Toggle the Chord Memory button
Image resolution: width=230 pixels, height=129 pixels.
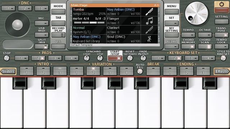pyautogui.click(x=188, y=47)
